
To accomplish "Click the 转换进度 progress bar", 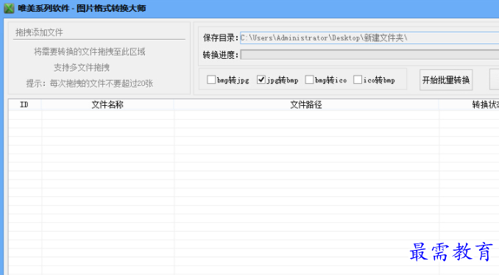I will click(x=369, y=54).
